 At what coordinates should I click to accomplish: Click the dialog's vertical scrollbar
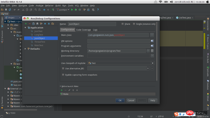click(x=157, y=52)
